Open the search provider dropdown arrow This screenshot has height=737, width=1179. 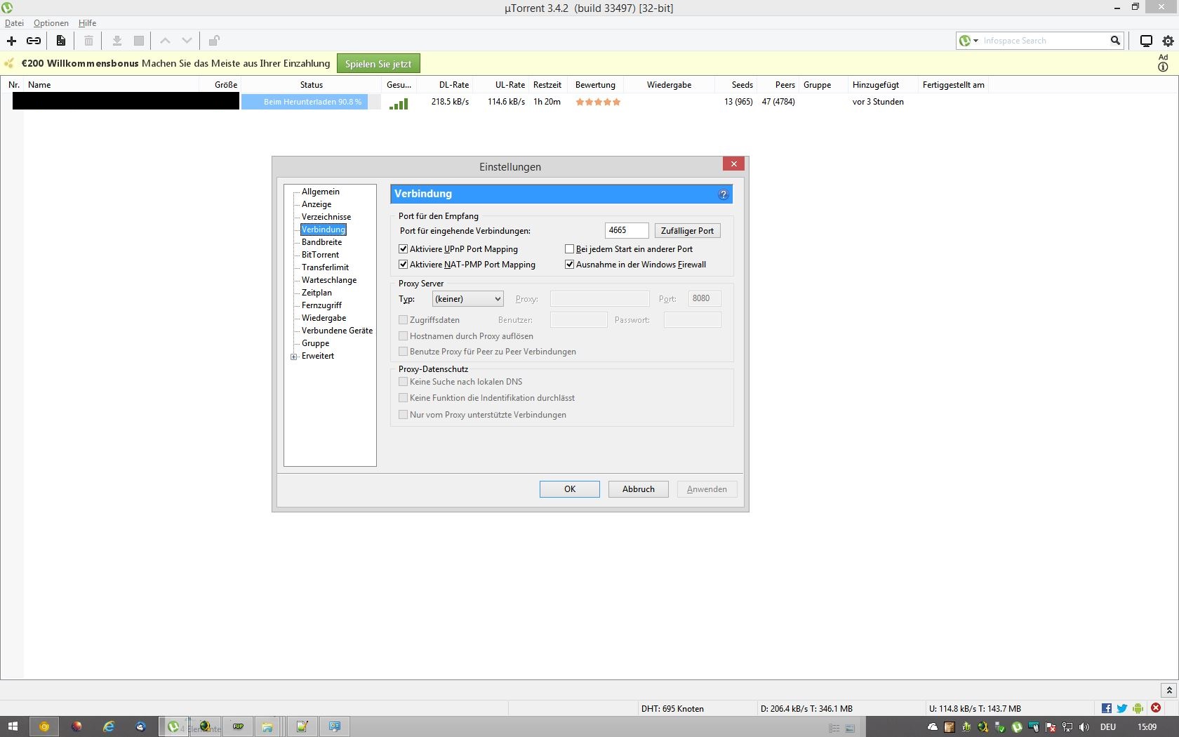[975, 41]
